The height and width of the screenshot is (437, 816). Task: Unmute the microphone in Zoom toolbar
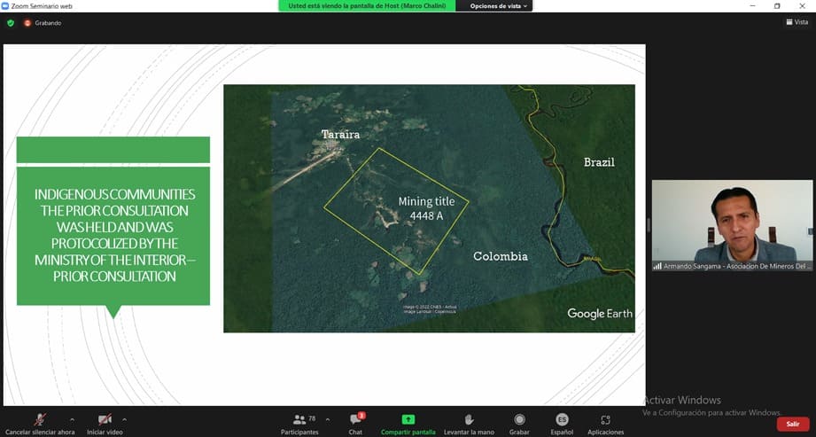click(40, 424)
